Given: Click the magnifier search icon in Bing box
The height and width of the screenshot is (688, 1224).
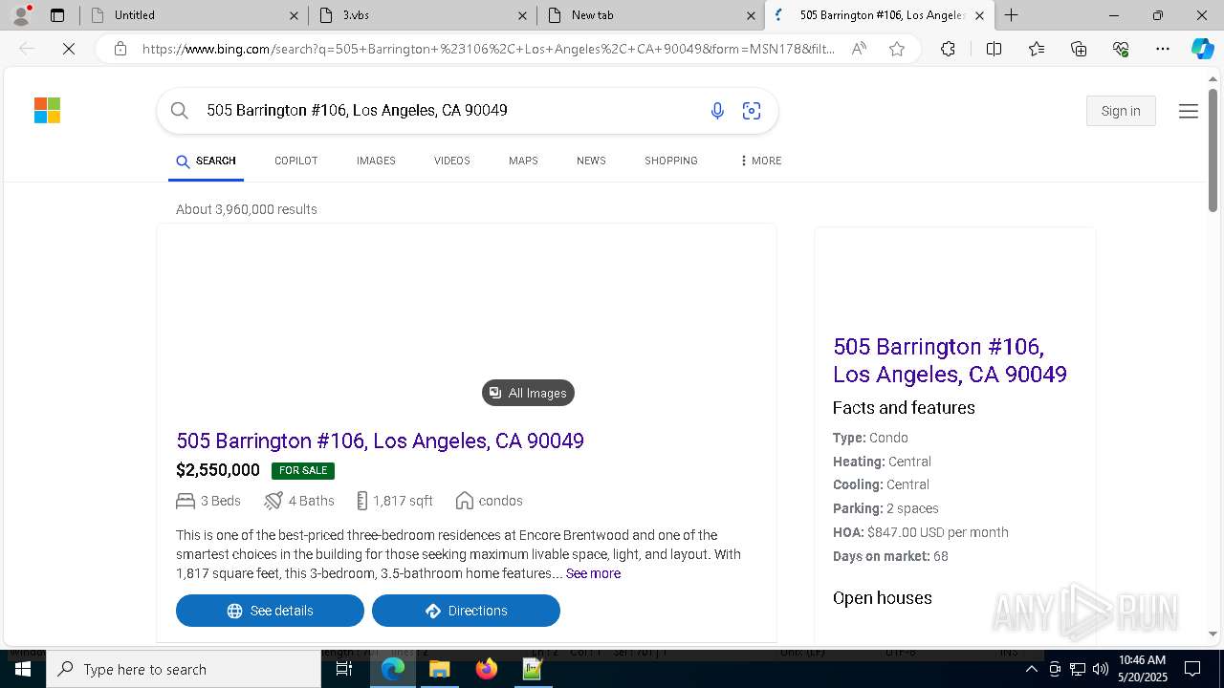Looking at the screenshot, I should pyautogui.click(x=180, y=111).
